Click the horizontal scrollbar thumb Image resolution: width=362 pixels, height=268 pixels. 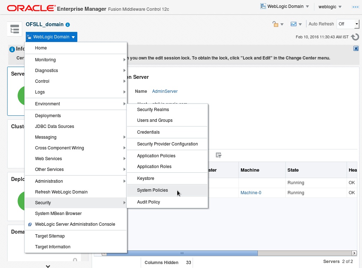point(182,253)
